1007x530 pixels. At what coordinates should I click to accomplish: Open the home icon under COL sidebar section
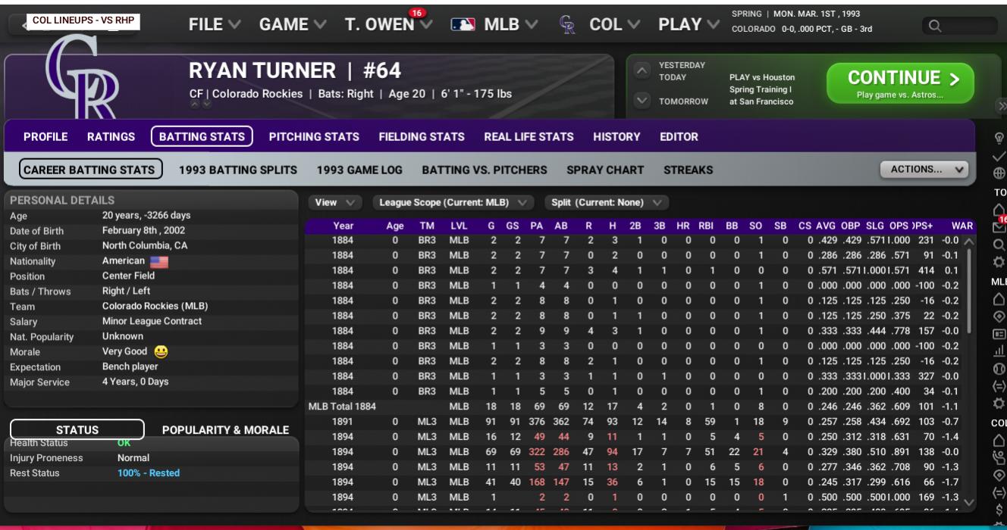click(x=999, y=441)
